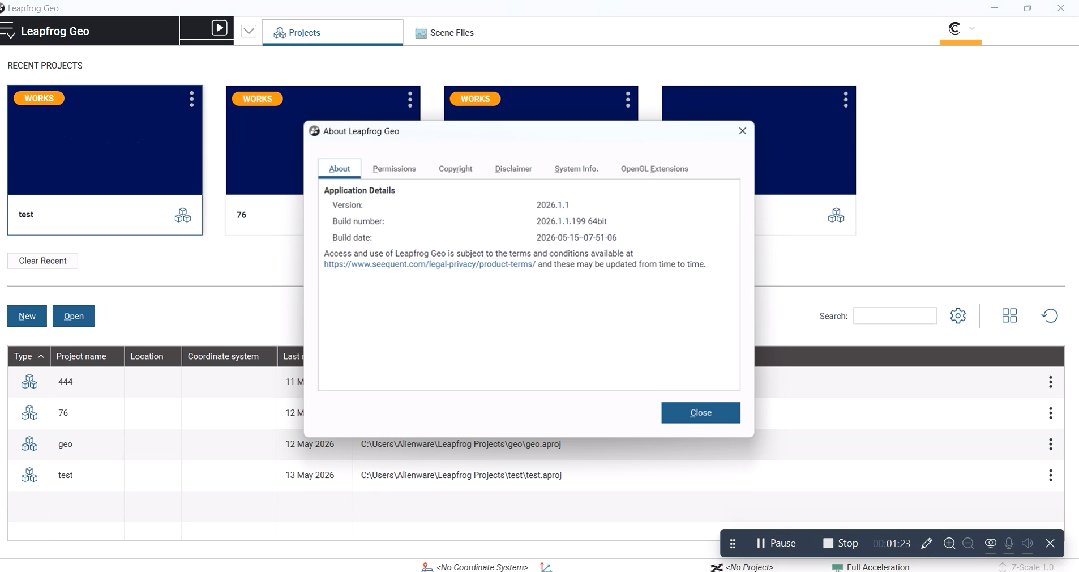Select project name 444 in the table
Viewport: 1079px width, 572px height.
point(66,382)
